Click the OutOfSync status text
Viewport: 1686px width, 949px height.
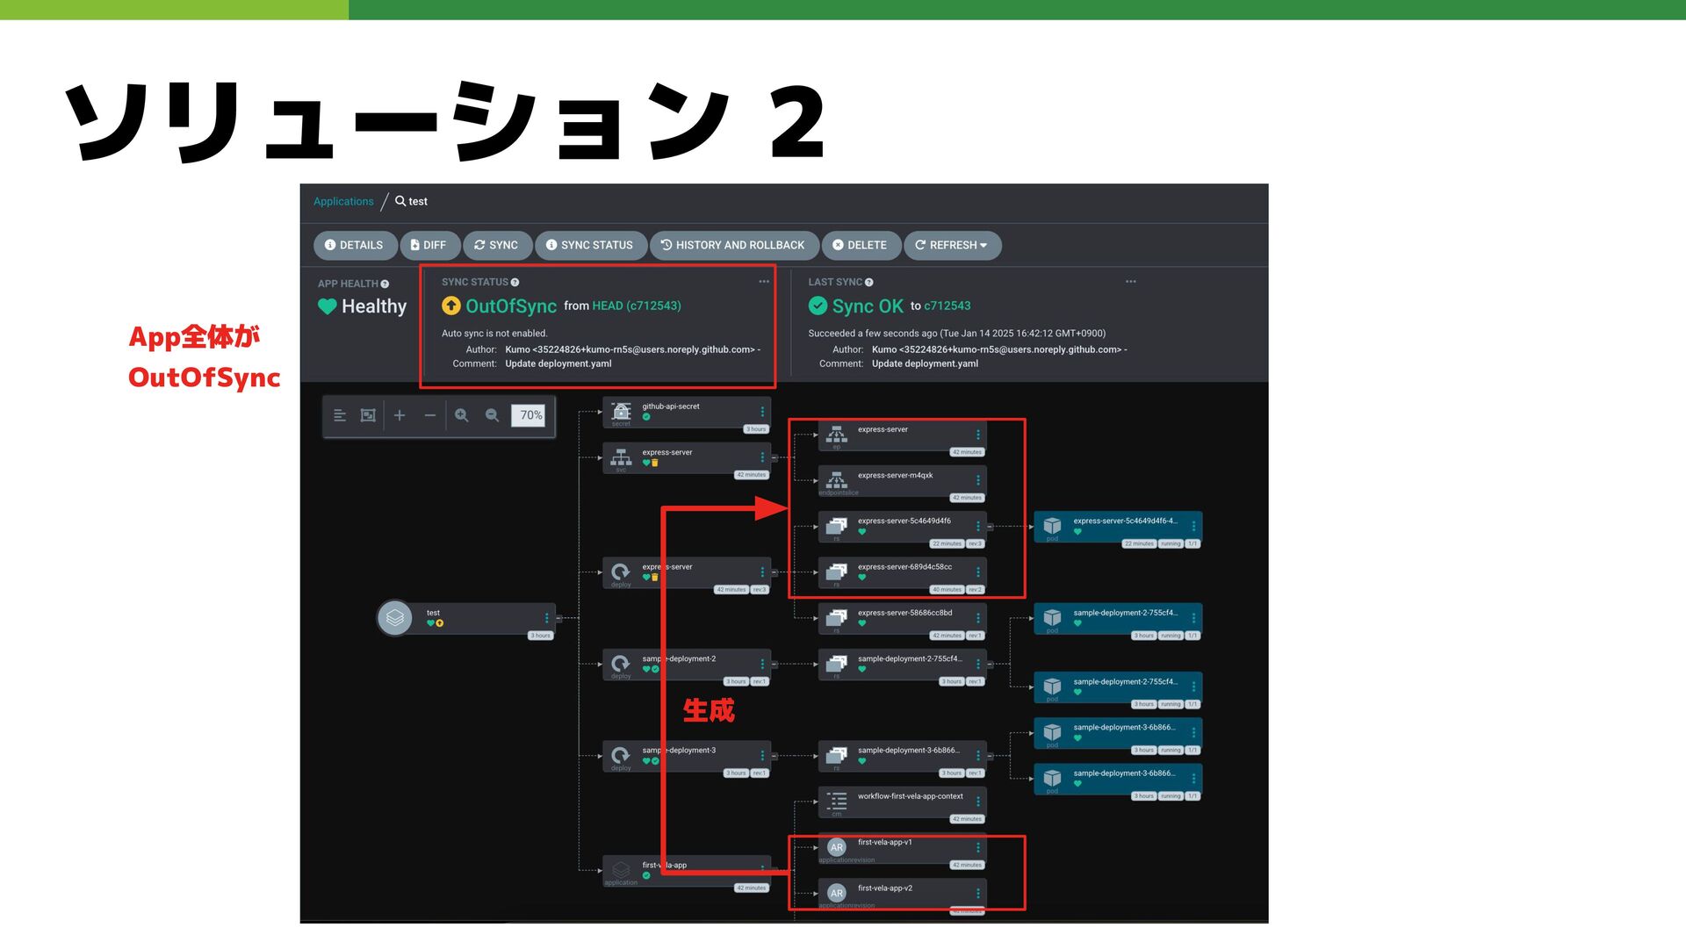[x=511, y=306]
